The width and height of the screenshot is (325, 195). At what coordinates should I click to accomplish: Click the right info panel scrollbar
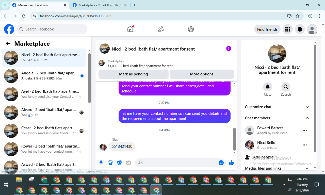[315, 99]
